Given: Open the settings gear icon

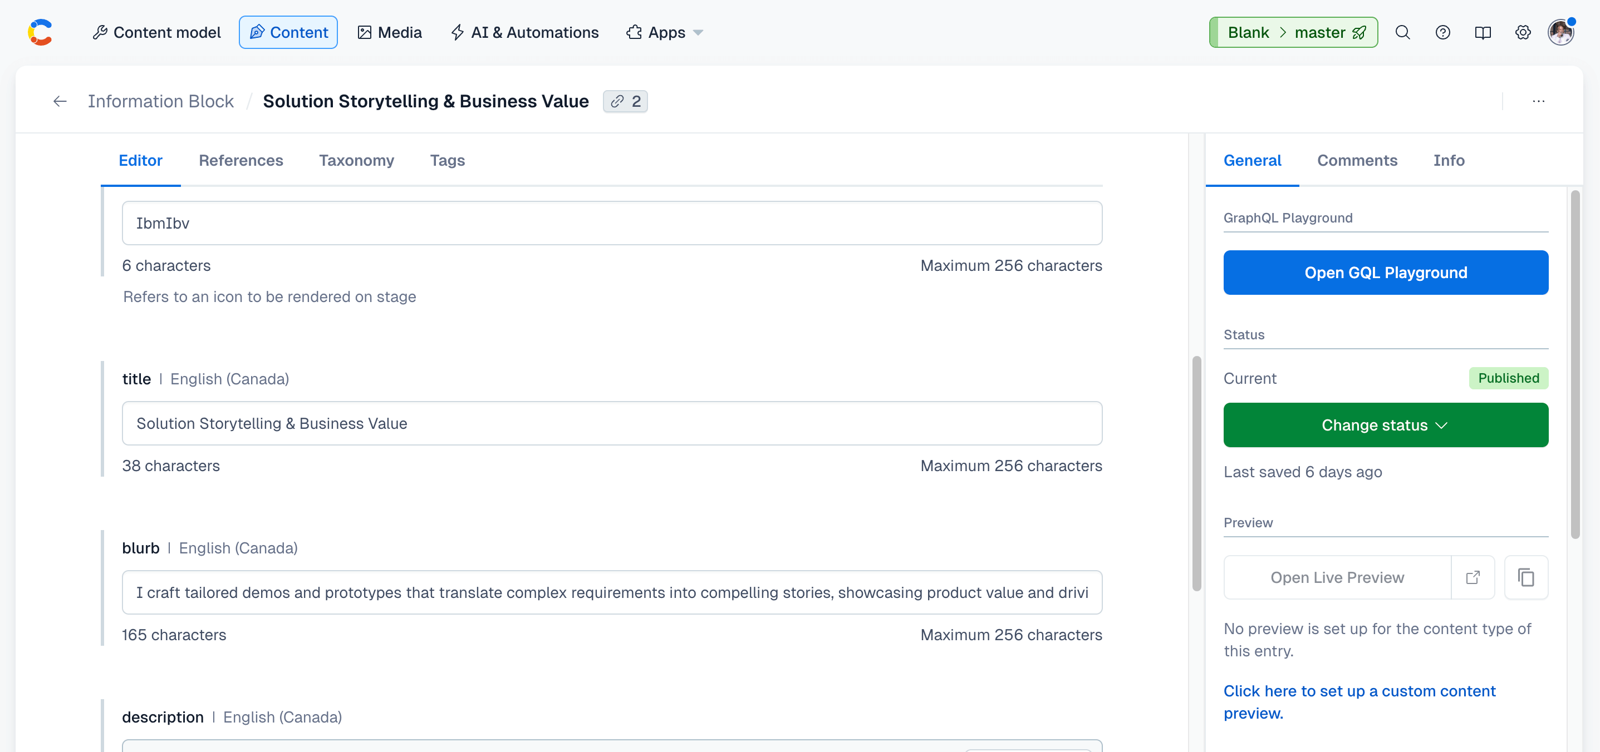Looking at the screenshot, I should click(1523, 32).
